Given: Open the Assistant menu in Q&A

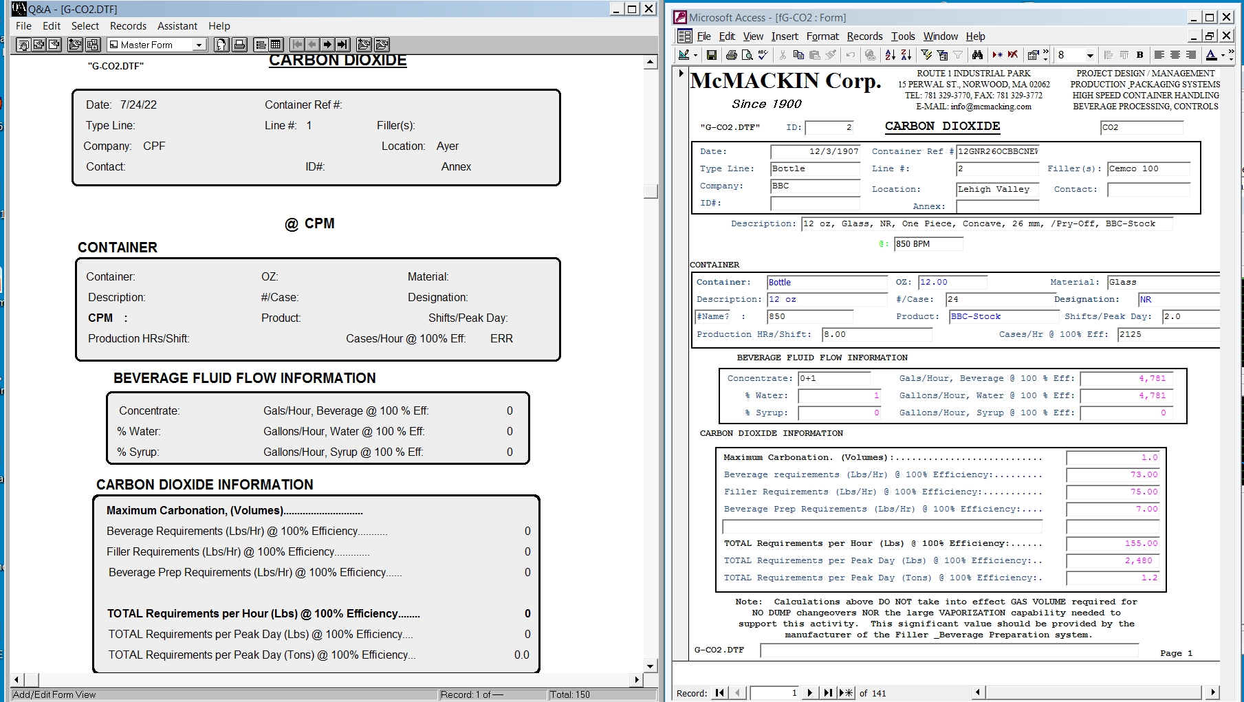Looking at the screenshot, I should (x=177, y=26).
